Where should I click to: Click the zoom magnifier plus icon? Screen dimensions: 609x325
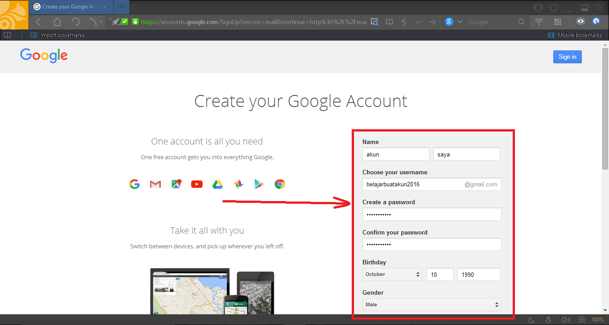point(582,320)
